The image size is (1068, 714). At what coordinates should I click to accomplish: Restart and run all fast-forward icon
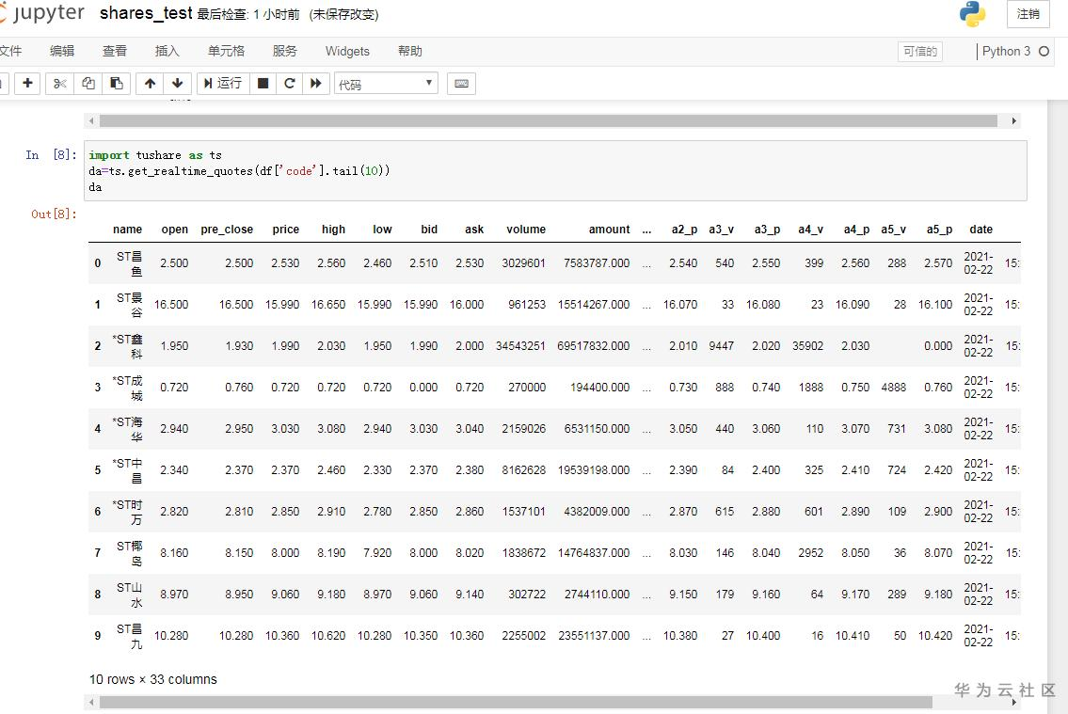click(316, 83)
